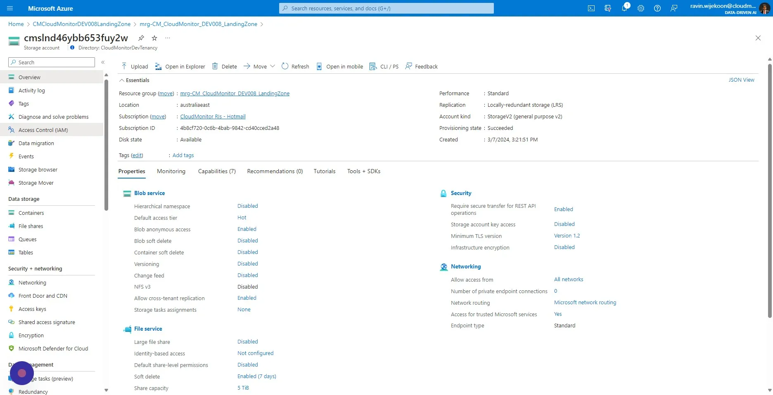773x395 pixels.
Task: Pin the storage account to dashboard
Action: (141, 38)
